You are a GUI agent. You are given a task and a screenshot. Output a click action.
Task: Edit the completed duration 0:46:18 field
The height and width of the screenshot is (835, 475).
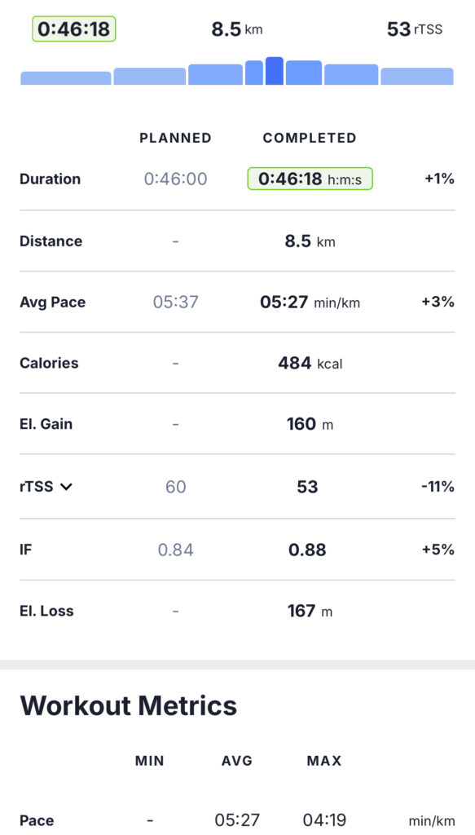(x=310, y=179)
